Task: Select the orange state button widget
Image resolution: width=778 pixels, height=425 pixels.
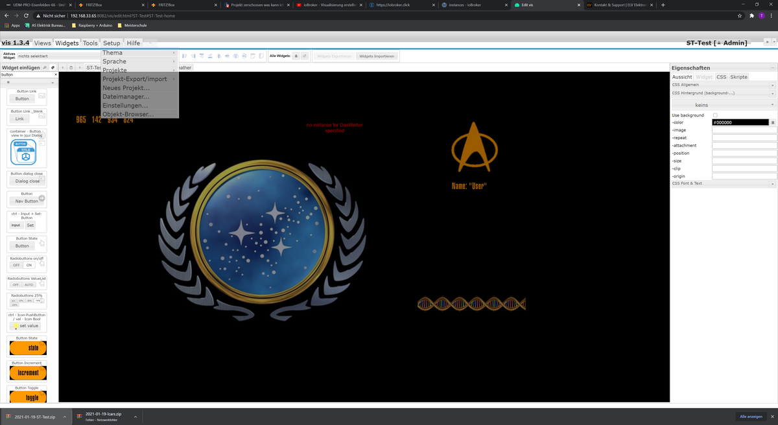Action: (x=27, y=347)
